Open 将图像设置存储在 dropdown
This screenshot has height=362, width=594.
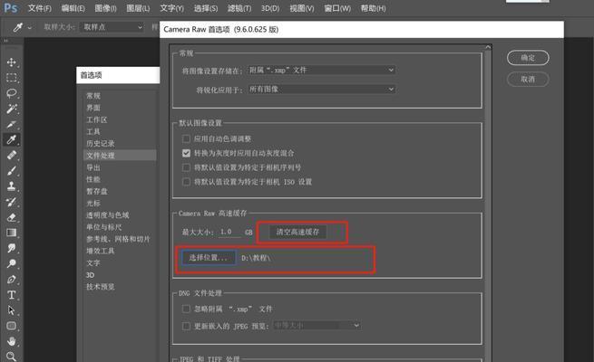pos(322,70)
